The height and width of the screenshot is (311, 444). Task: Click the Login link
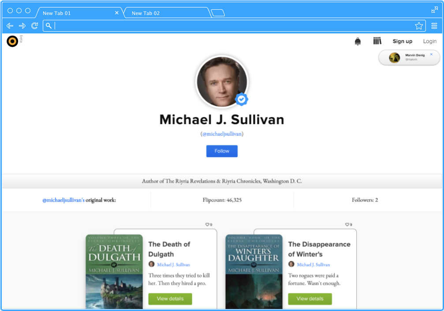click(x=429, y=41)
